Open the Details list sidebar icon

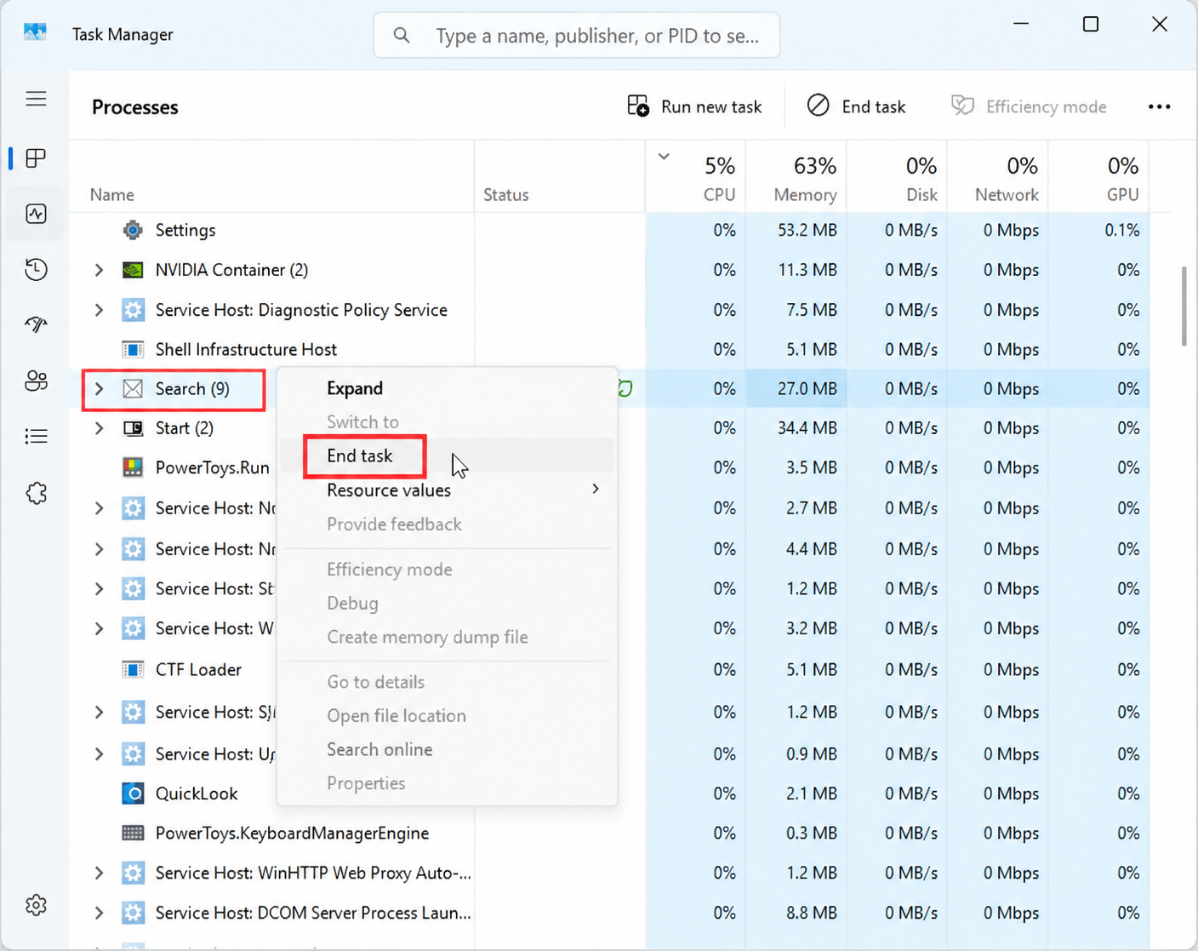coord(36,437)
